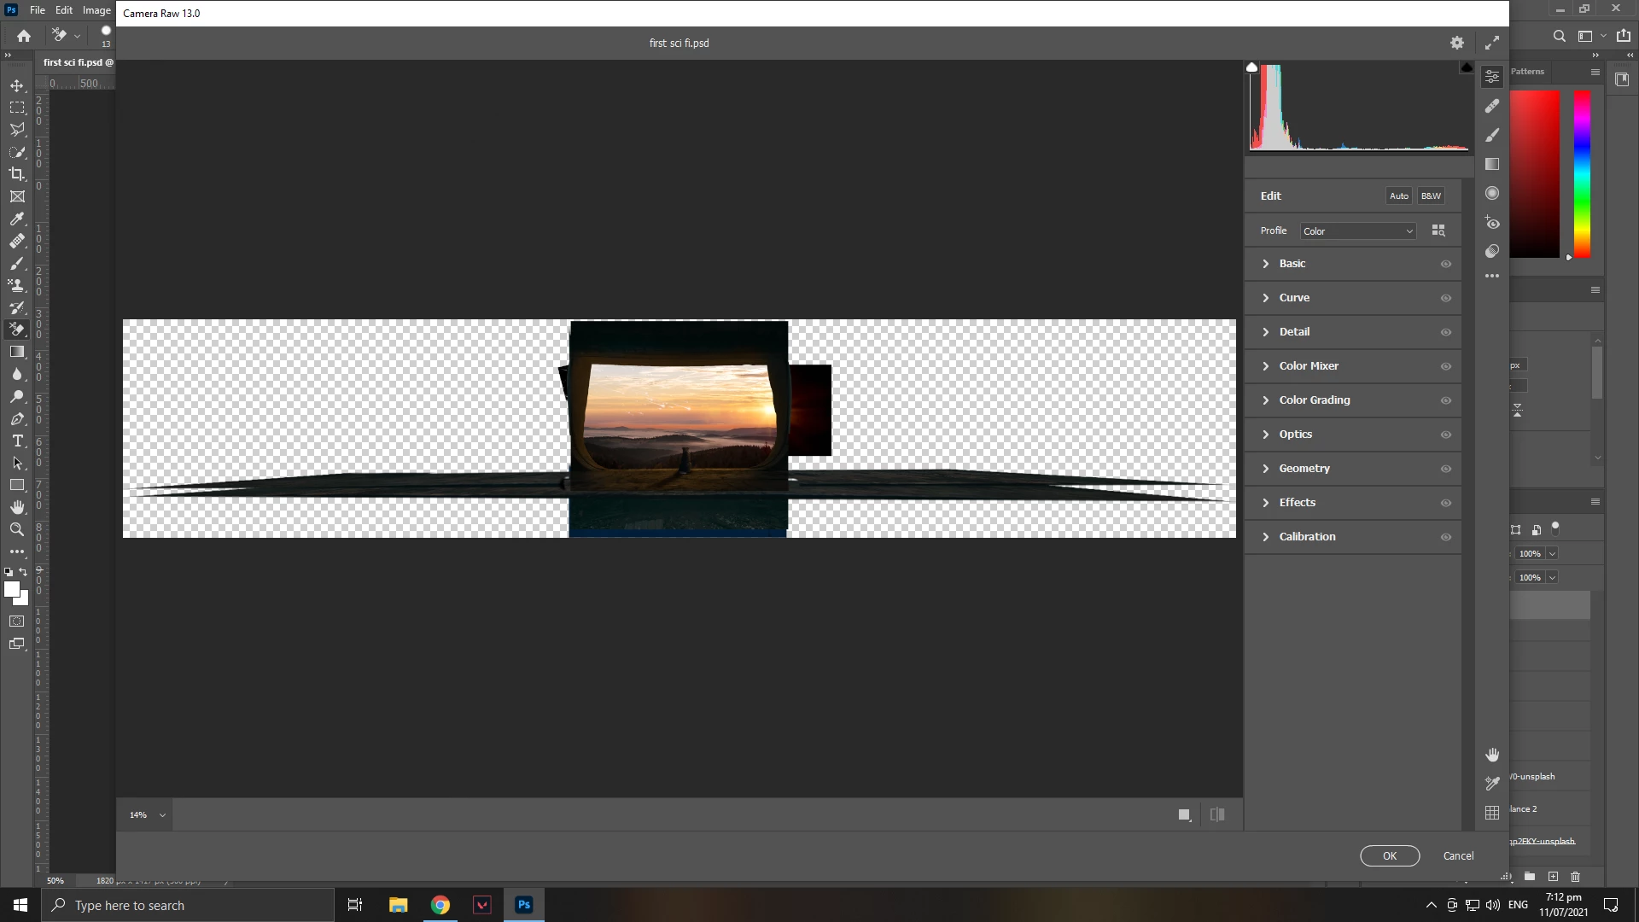Select the Adjustment Brush tool

tap(1492, 135)
